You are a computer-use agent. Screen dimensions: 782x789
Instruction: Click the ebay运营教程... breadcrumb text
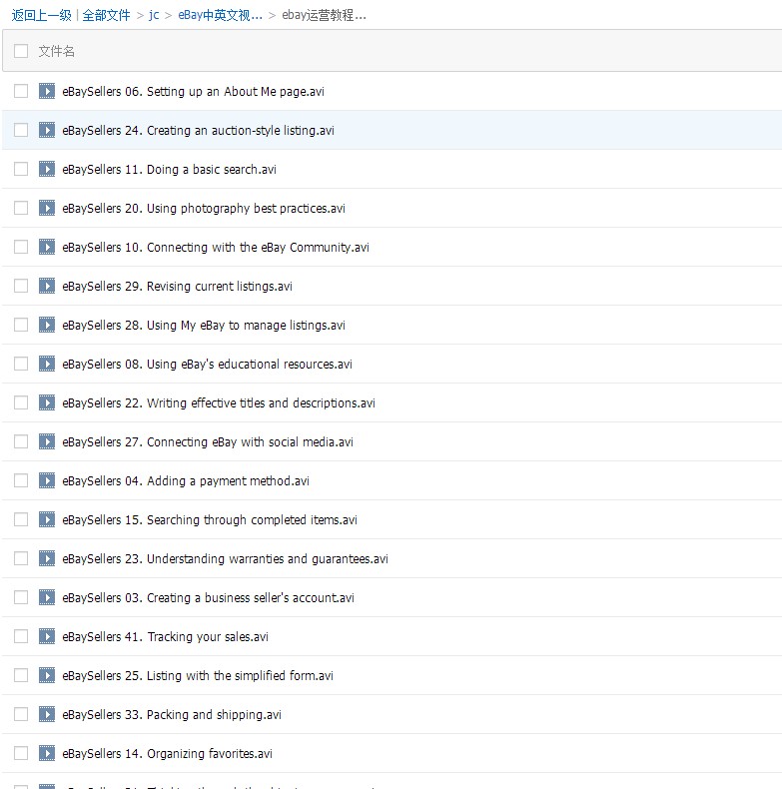(324, 16)
